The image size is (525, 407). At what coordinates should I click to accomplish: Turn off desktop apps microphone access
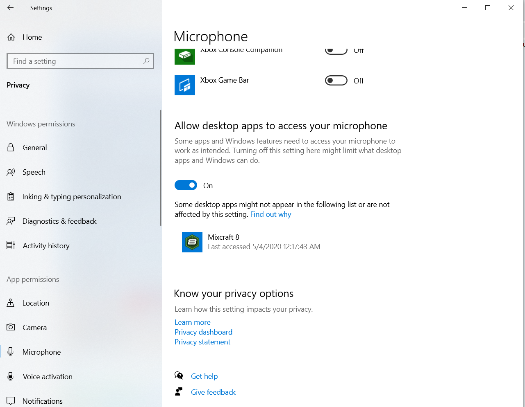(186, 185)
